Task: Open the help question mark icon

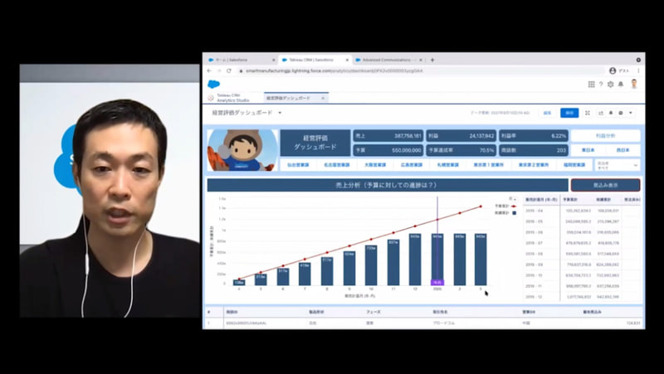Action: [x=600, y=85]
